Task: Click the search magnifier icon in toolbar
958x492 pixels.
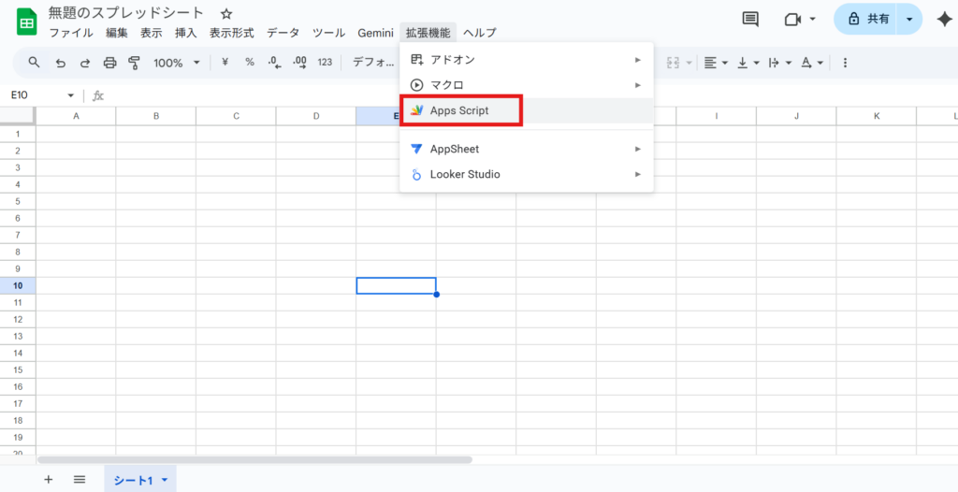Action: point(35,63)
